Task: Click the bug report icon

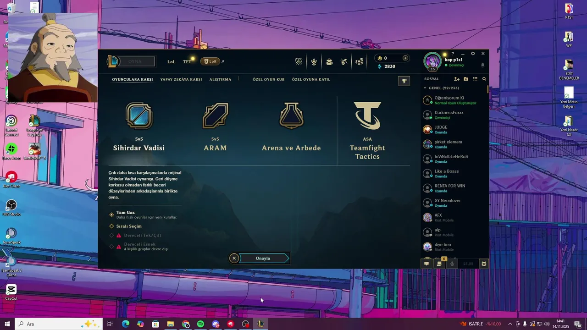Action: 484,264
